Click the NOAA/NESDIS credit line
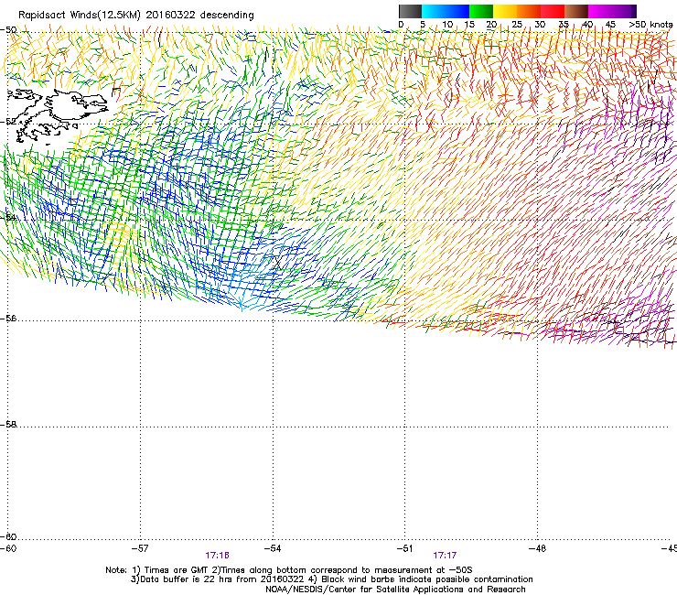This screenshot has width=677, height=595. pos(395,590)
